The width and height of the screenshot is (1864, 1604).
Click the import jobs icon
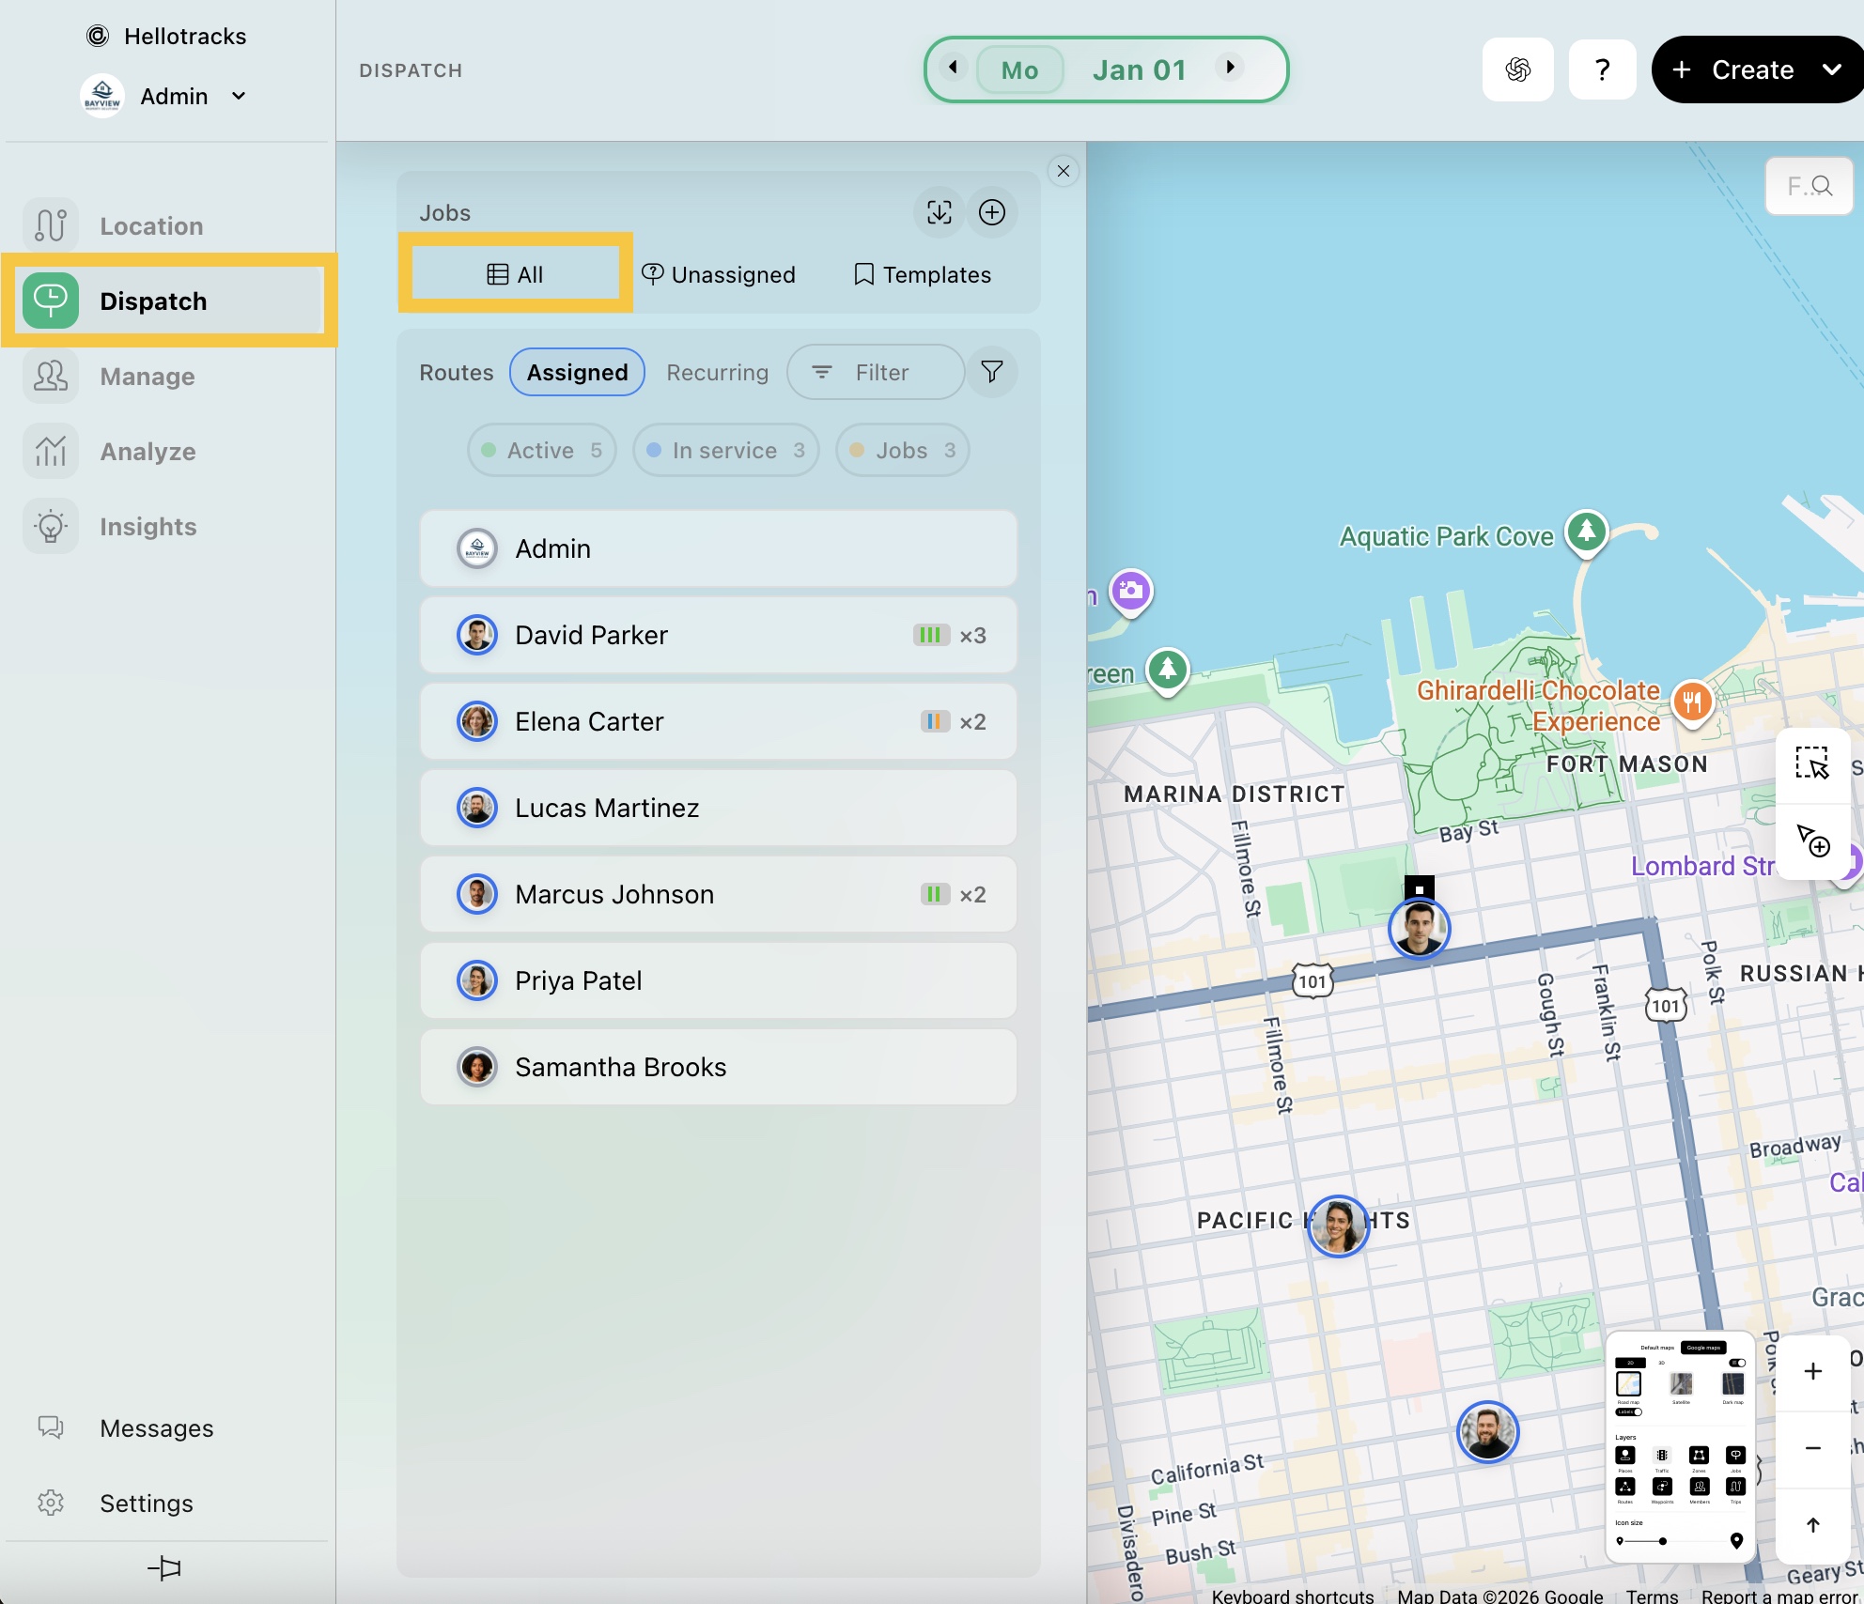click(x=939, y=212)
